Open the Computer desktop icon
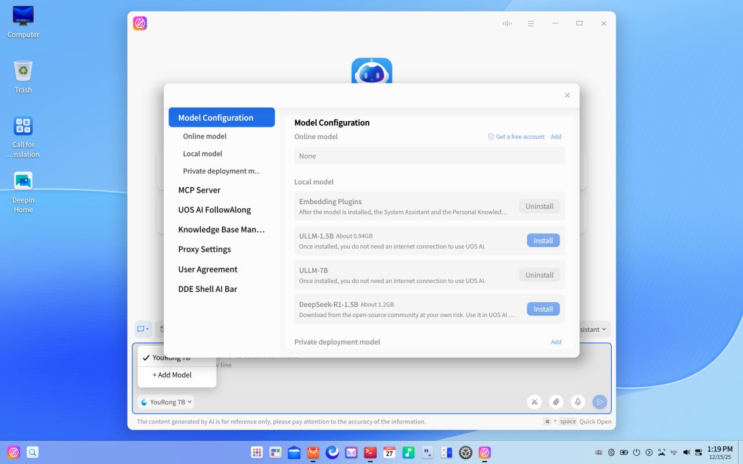 (x=23, y=22)
